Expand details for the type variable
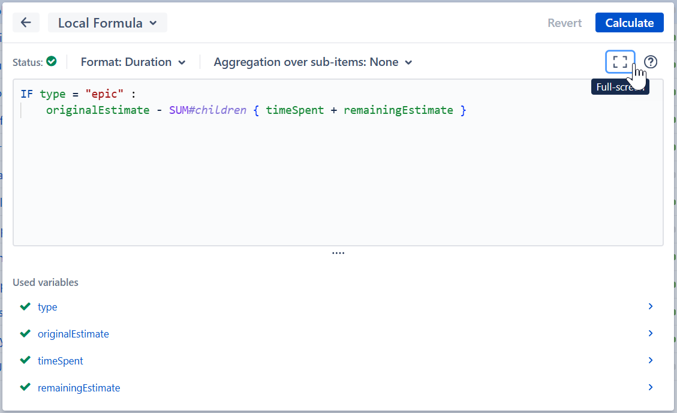Image resolution: width=677 pixels, height=413 pixels. pyautogui.click(x=650, y=306)
